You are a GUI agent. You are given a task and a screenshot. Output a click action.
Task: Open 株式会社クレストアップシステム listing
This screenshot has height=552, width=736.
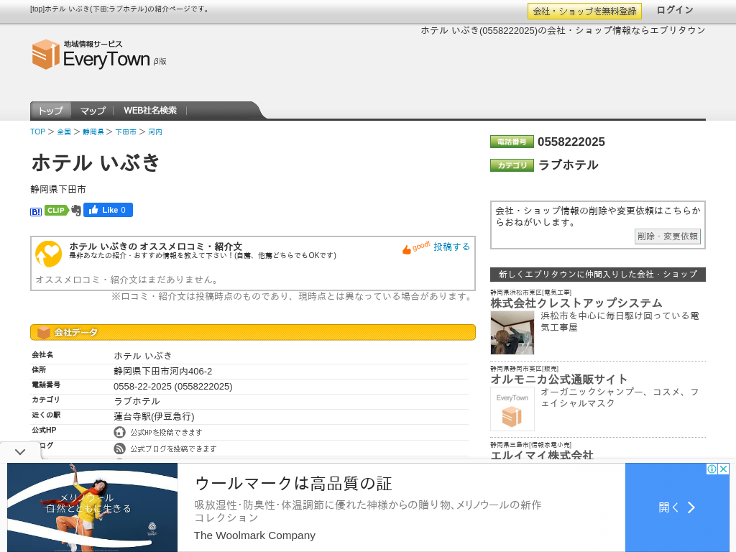tap(576, 303)
